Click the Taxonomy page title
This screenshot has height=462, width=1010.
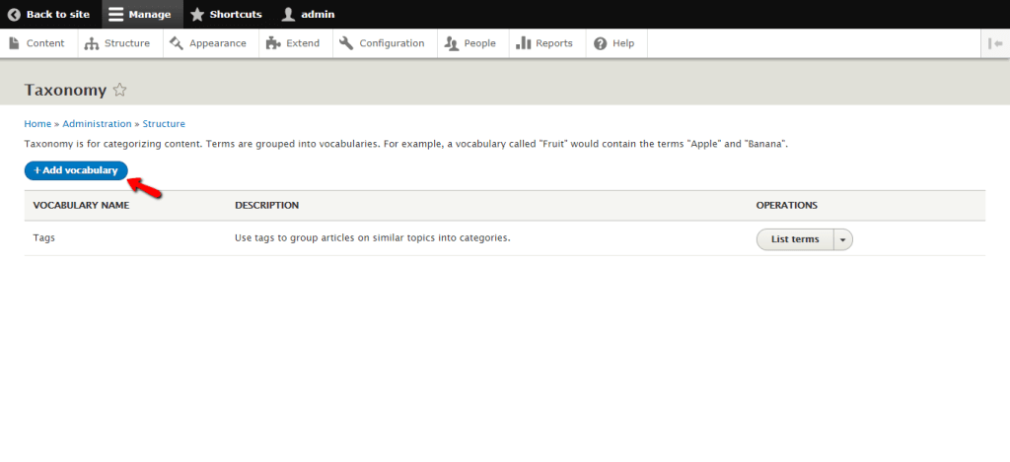[65, 90]
